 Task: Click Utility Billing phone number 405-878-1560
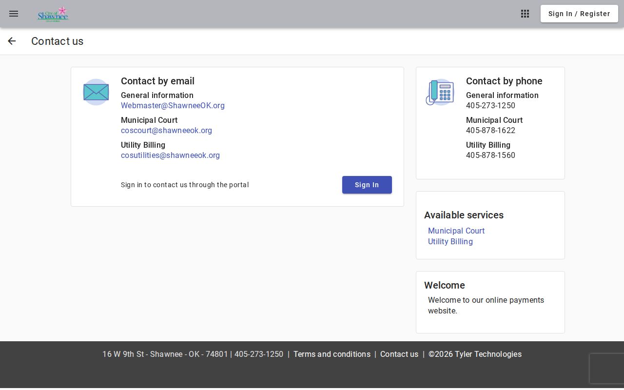(x=490, y=156)
